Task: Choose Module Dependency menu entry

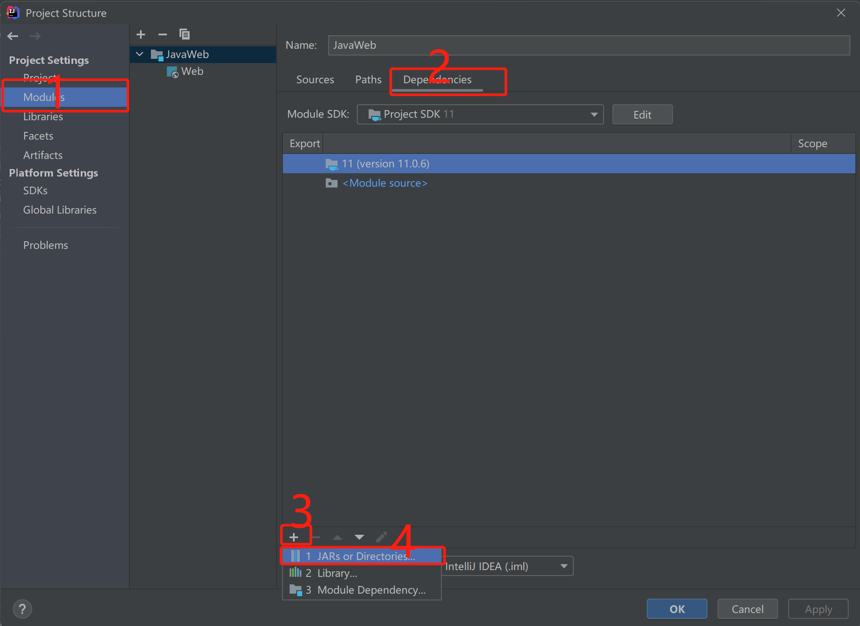Action: 371,590
